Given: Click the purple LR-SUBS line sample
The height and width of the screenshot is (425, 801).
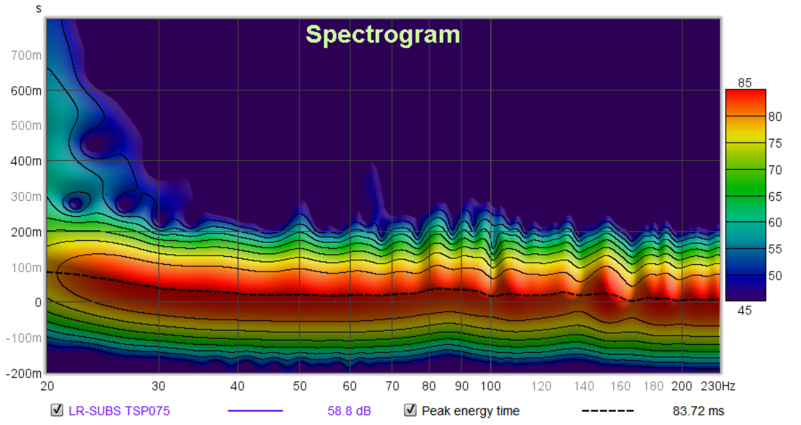Looking at the screenshot, I should [255, 411].
